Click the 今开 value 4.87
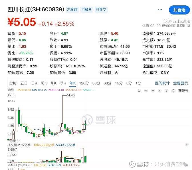 64,34
